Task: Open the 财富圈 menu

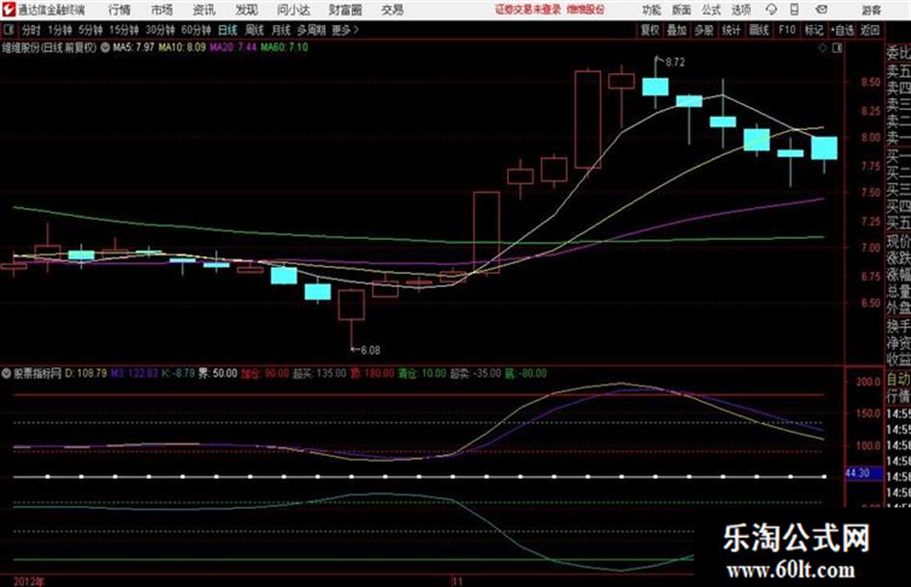Action: coord(345,10)
